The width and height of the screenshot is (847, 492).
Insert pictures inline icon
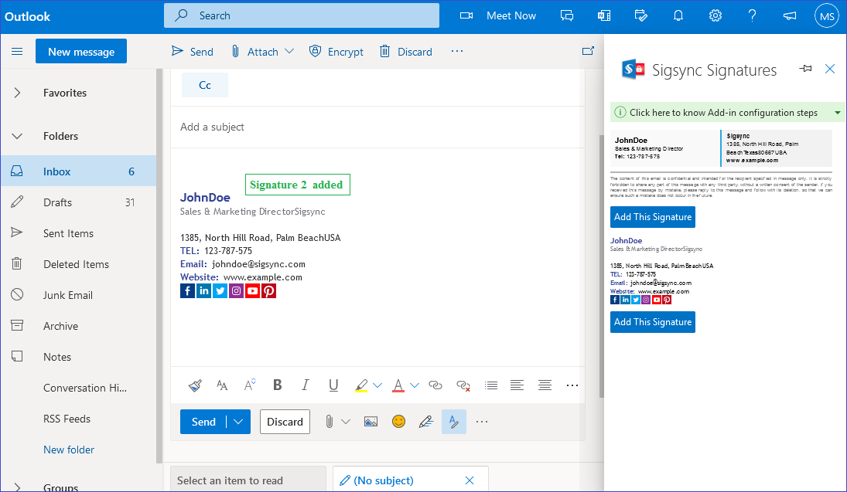(371, 422)
